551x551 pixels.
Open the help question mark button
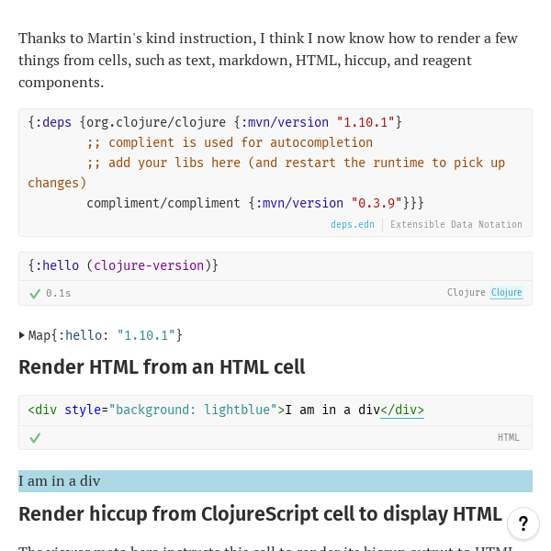[x=523, y=523]
